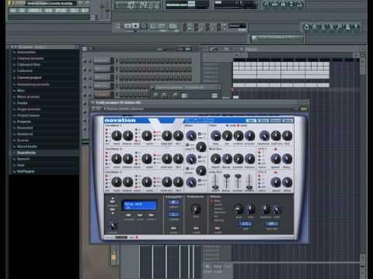Select the distortion effect in Effects list

click(x=219, y=212)
